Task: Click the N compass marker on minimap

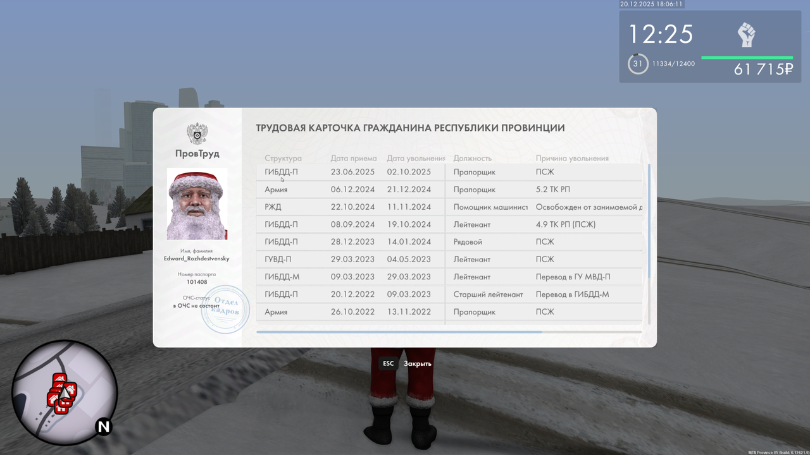Action: point(103,427)
